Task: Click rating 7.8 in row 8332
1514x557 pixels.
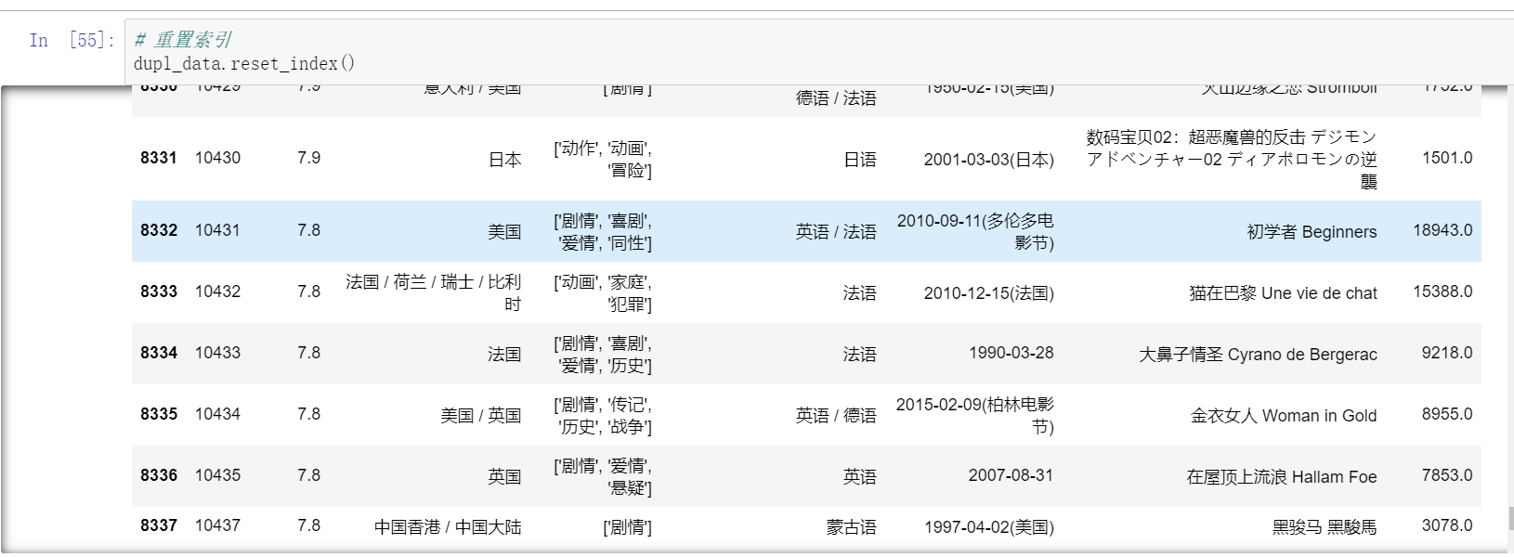Action: click(x=309, y=230)
